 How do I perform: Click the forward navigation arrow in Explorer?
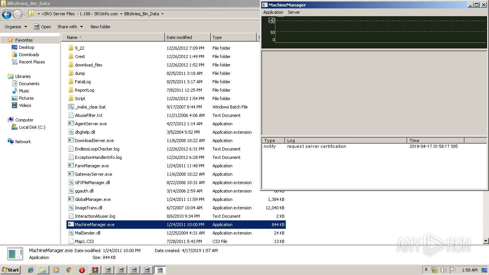coord(17,15)
